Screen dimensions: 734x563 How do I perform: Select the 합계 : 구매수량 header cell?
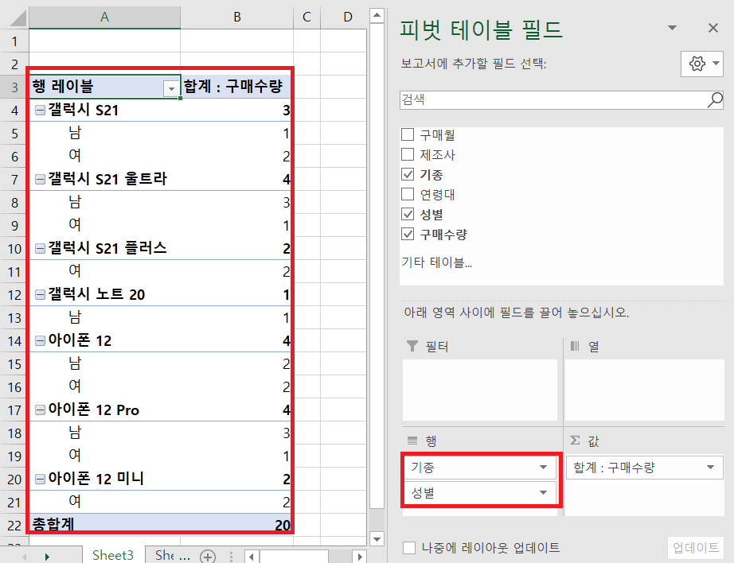237,87
